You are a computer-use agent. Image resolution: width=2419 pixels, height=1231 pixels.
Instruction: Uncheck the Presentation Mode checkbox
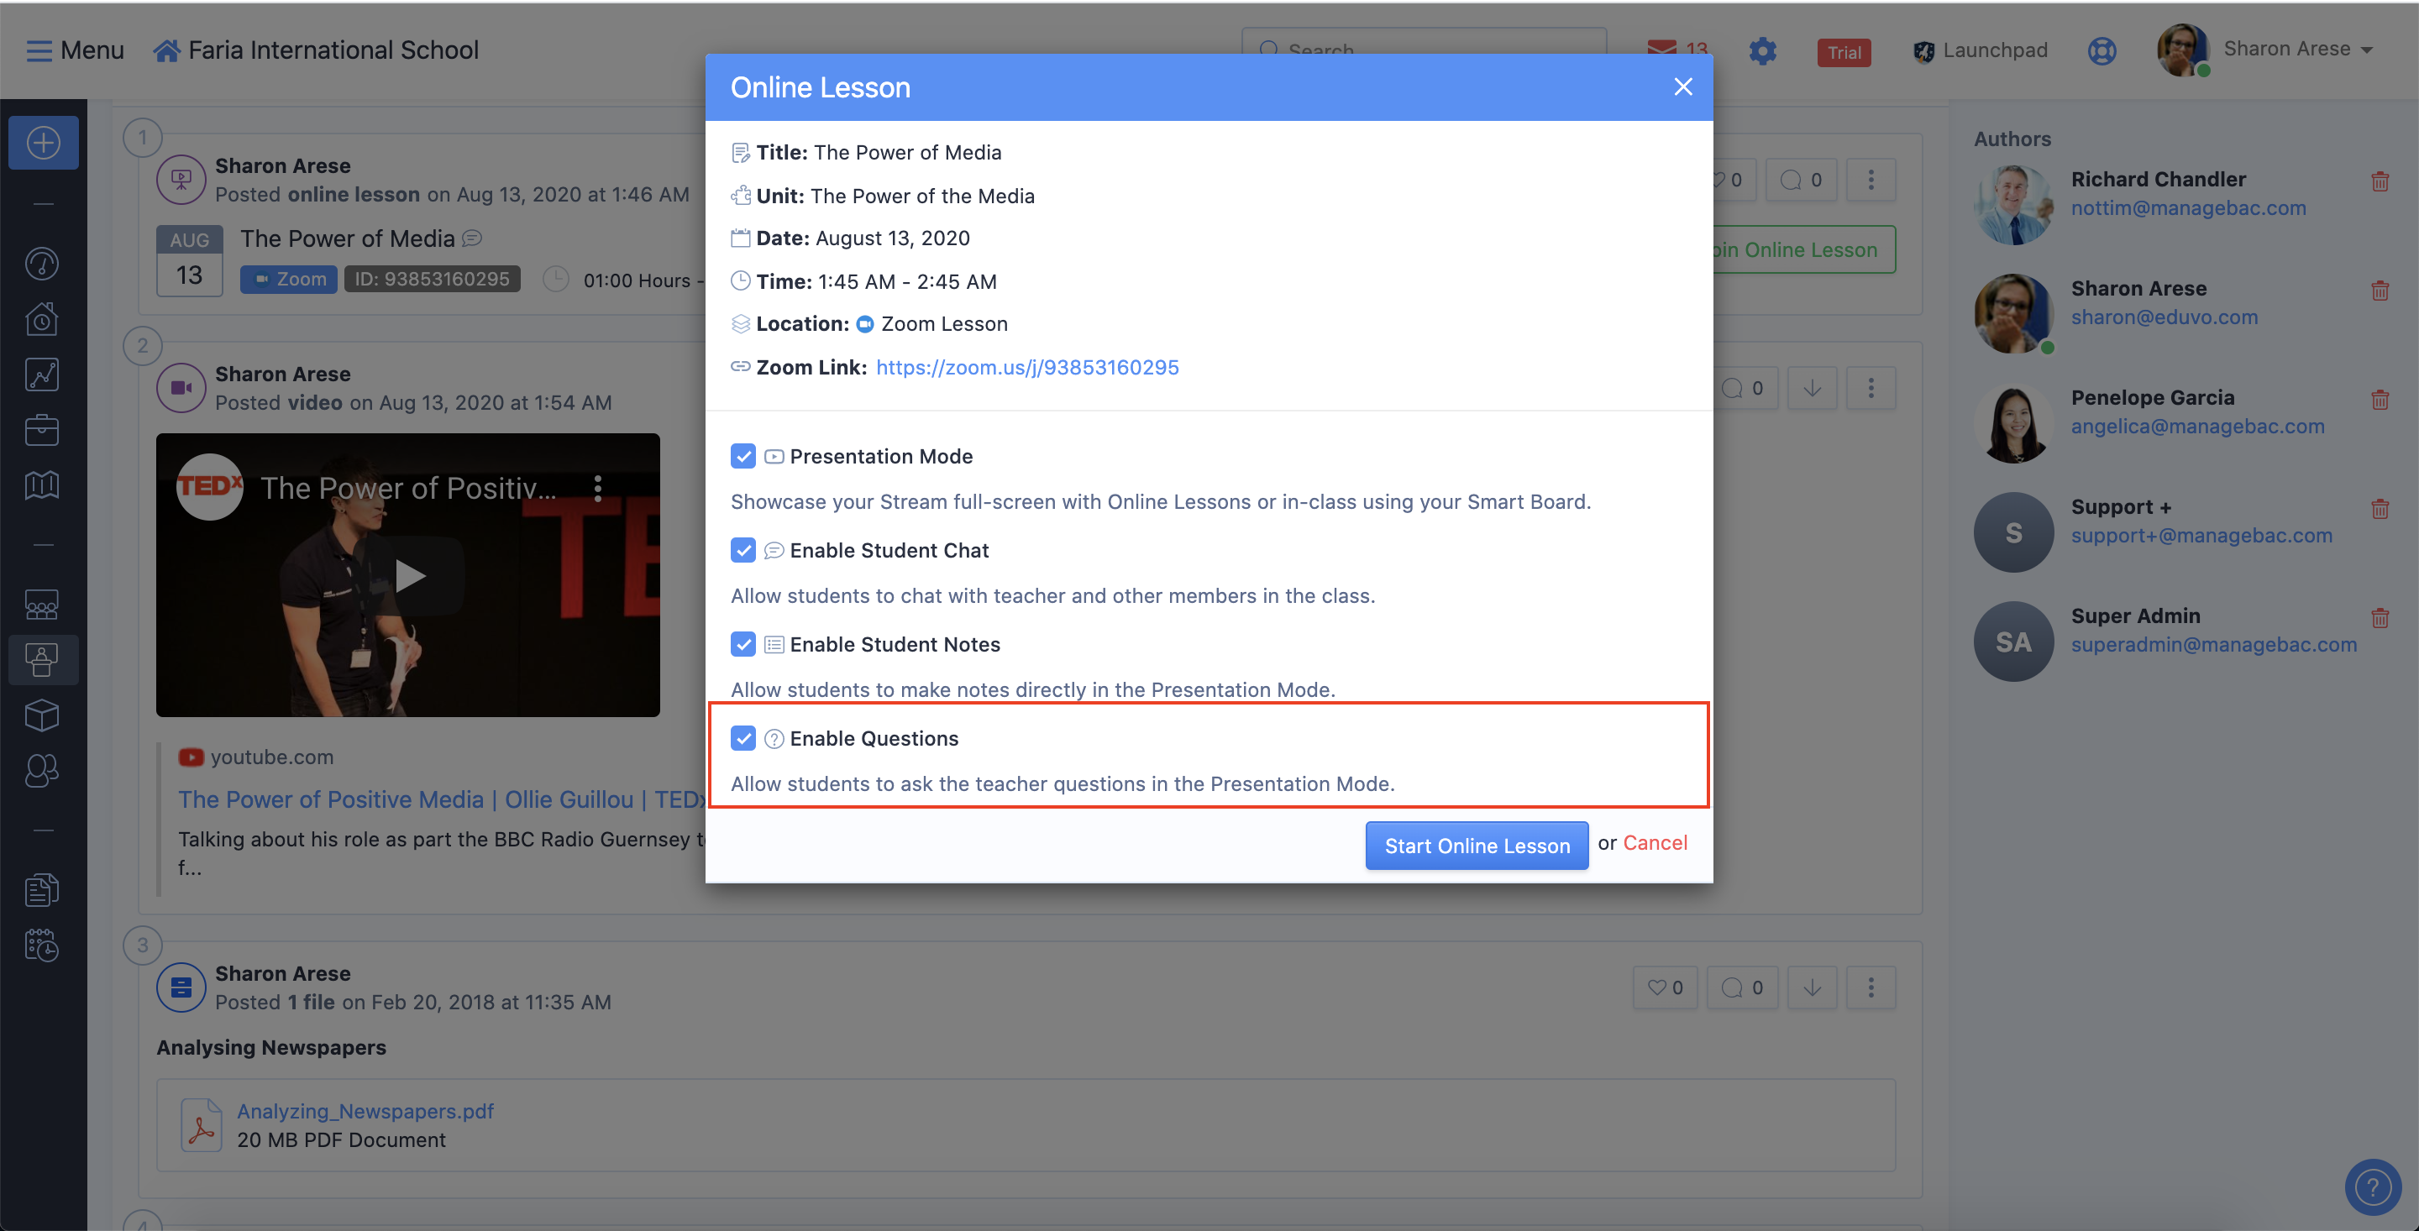tap(742, 456)
